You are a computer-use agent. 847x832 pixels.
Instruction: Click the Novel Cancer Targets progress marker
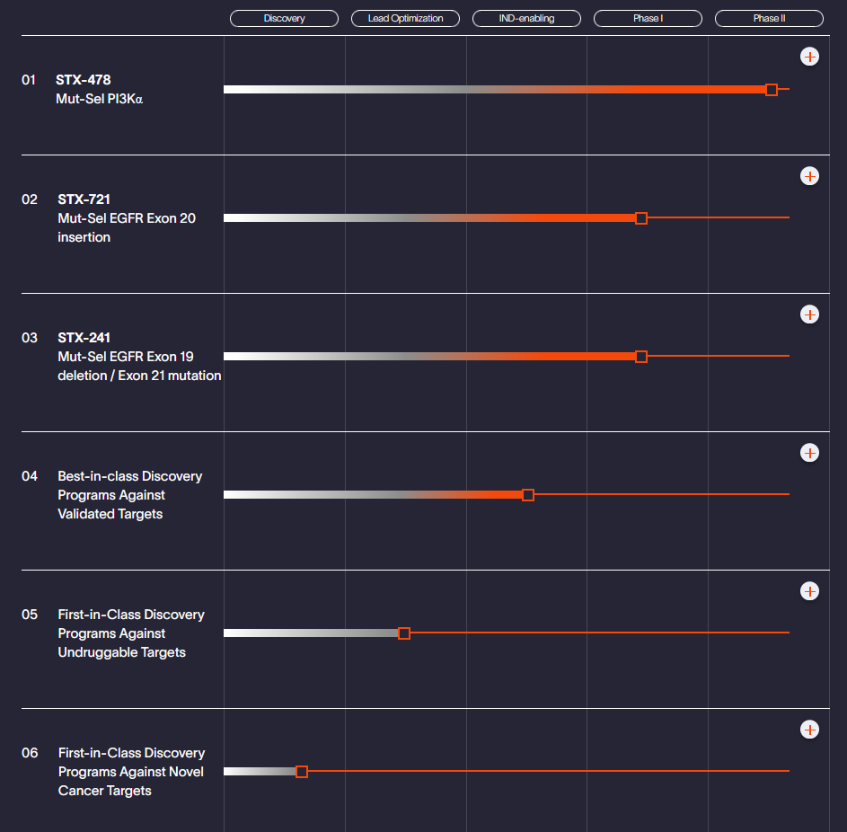click(302, 772)
